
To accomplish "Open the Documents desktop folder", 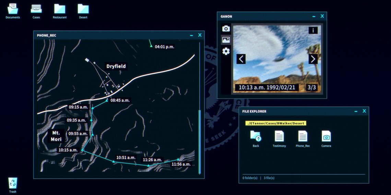I will tap(13, 9).
